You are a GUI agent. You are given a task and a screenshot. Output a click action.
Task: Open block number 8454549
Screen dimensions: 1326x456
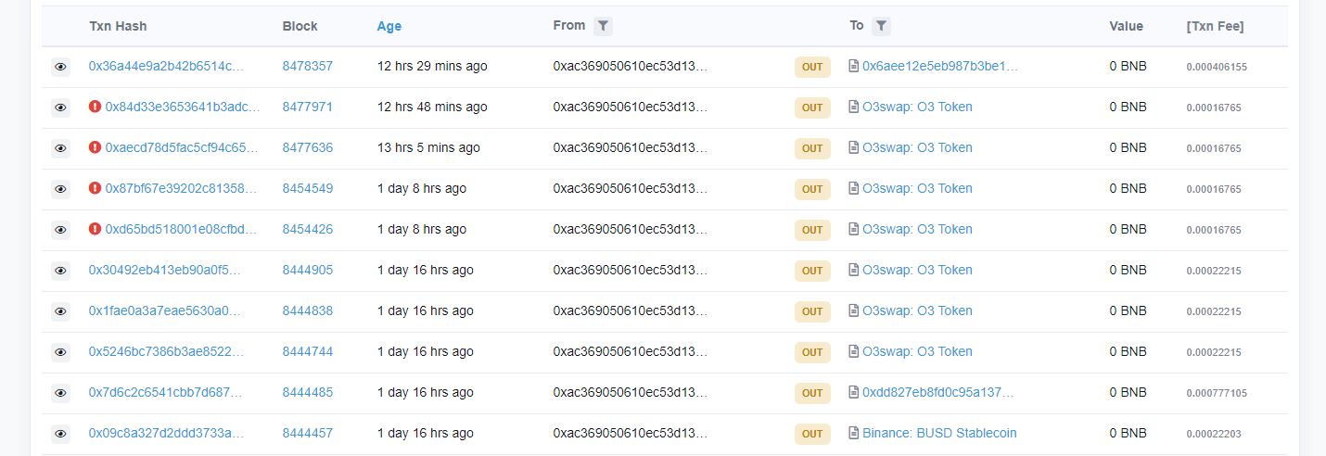tap(308, 188)
